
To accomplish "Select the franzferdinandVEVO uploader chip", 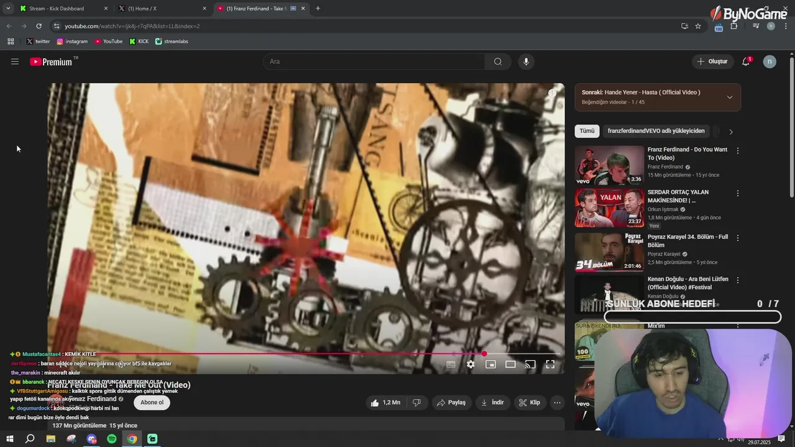I will (656, 131).
